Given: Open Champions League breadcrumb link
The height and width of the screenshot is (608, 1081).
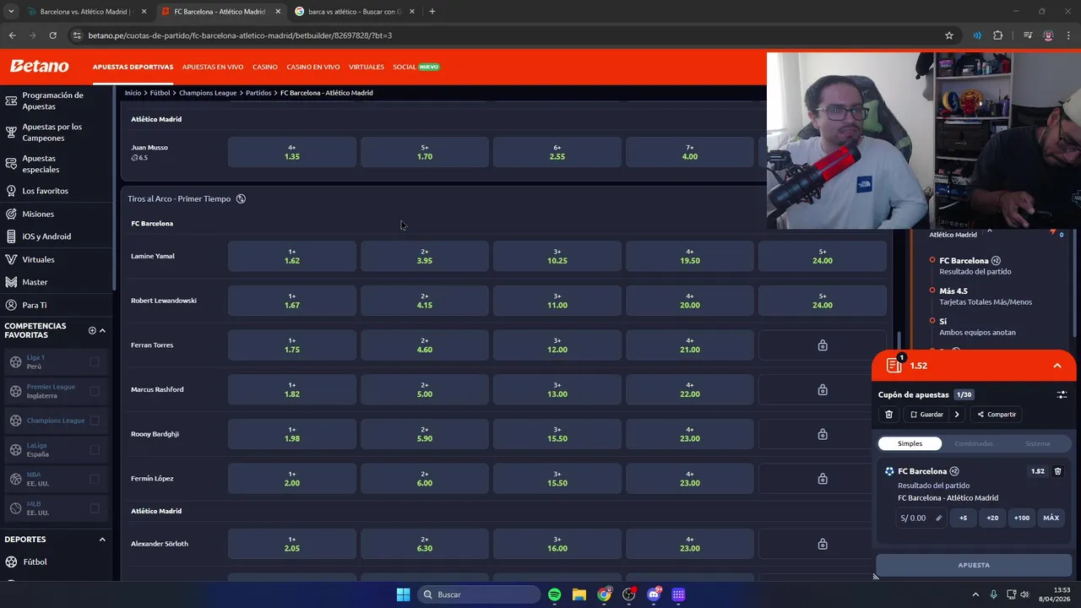Looking at the screenshot, I should click(208, 93).
